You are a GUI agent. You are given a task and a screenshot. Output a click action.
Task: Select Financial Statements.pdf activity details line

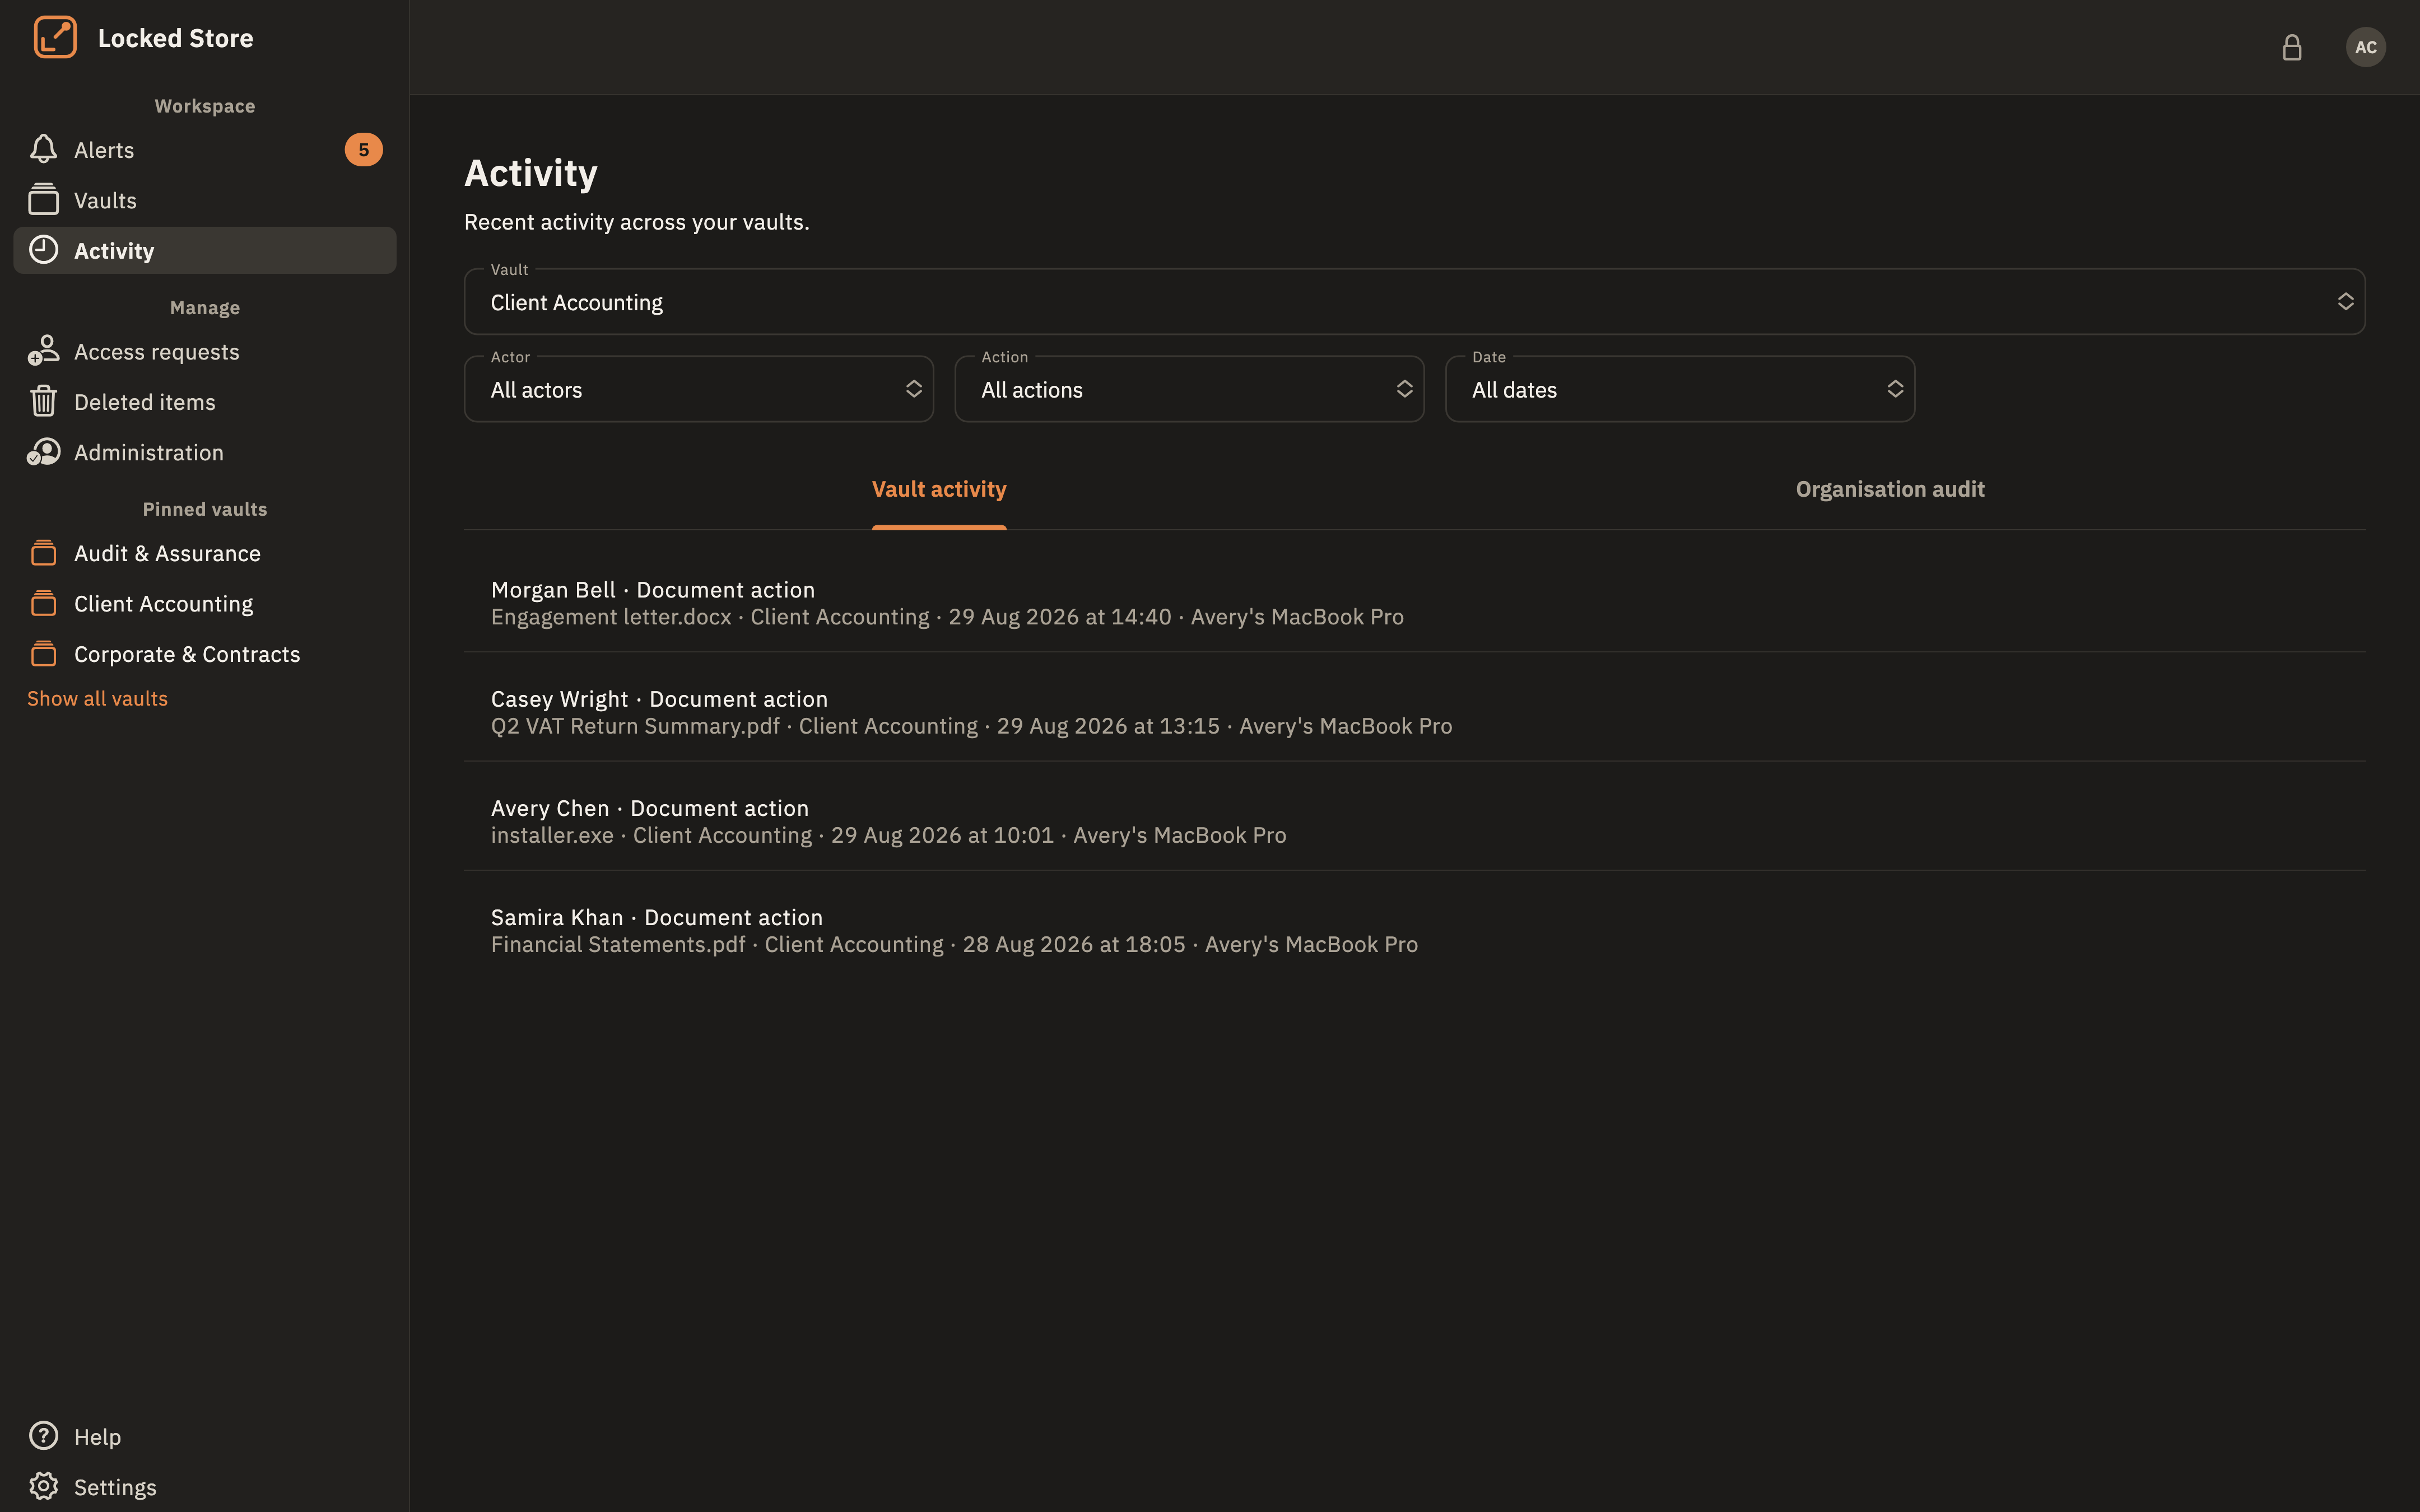click(954, 944)
